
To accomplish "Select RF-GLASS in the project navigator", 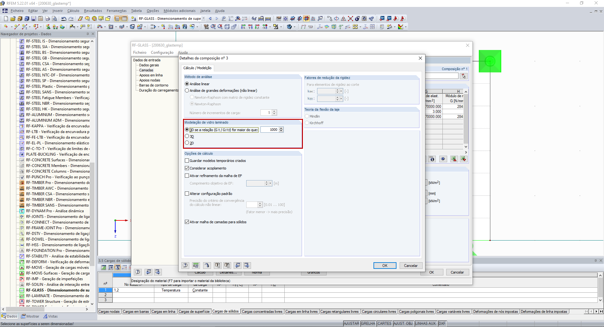I will pyautogui.click(x=58, y=290).
